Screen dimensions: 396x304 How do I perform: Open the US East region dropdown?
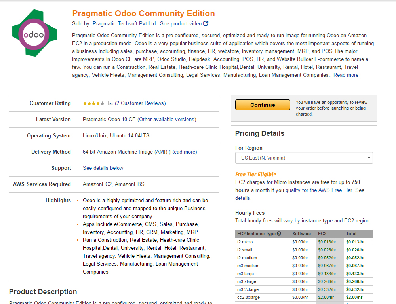point(304,158)
